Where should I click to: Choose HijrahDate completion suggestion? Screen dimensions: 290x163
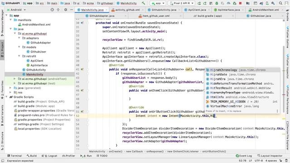point(242,74)
